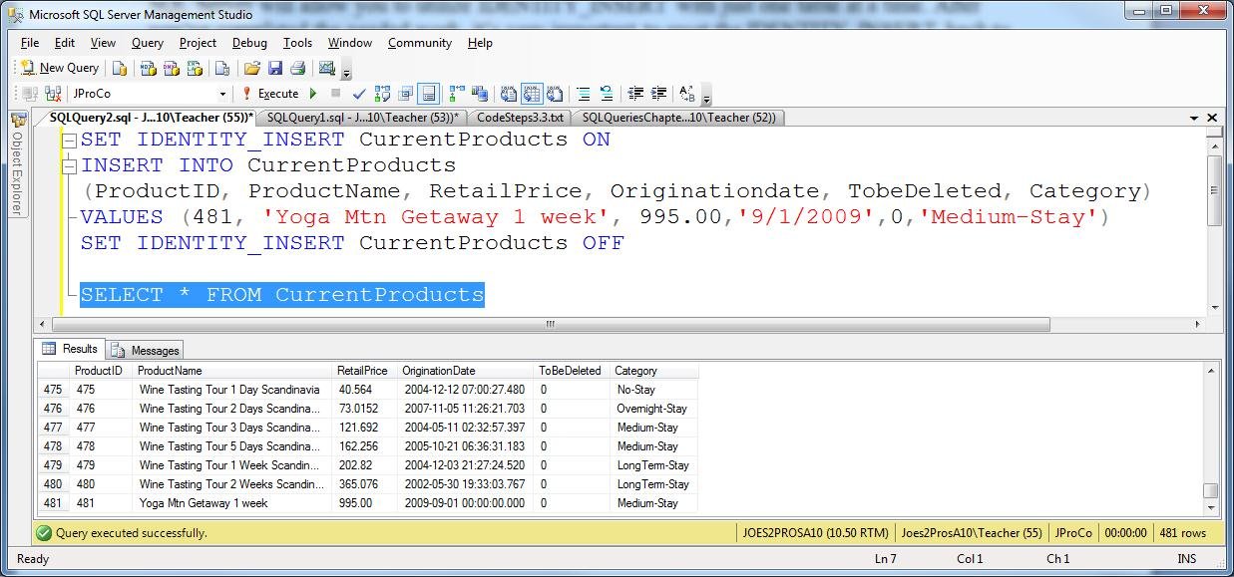The height and width of the screenshot is (577, 1234).
Task: Open a Database Engine Query
Action: 120,68
